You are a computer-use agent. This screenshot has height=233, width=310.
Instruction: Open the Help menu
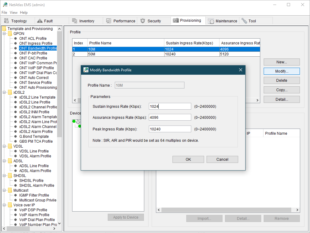(x=24, y=13)
